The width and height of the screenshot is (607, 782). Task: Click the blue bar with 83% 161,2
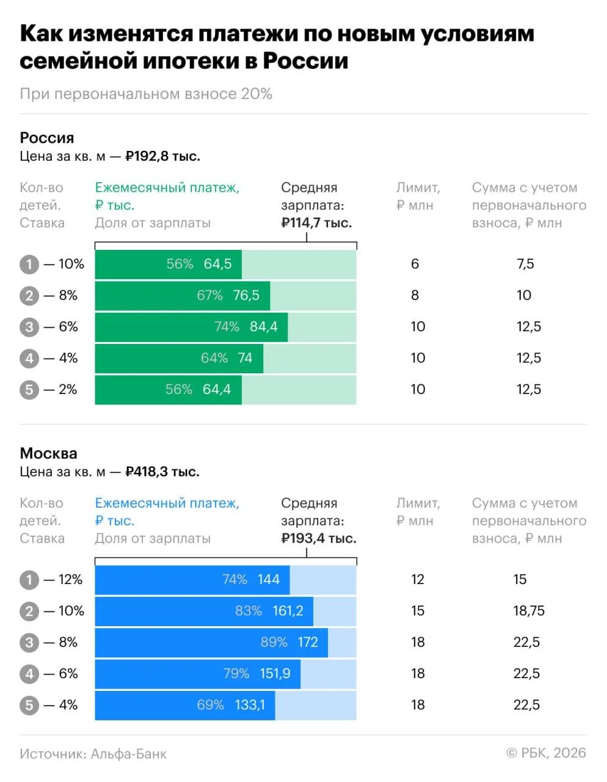(204, 611)
